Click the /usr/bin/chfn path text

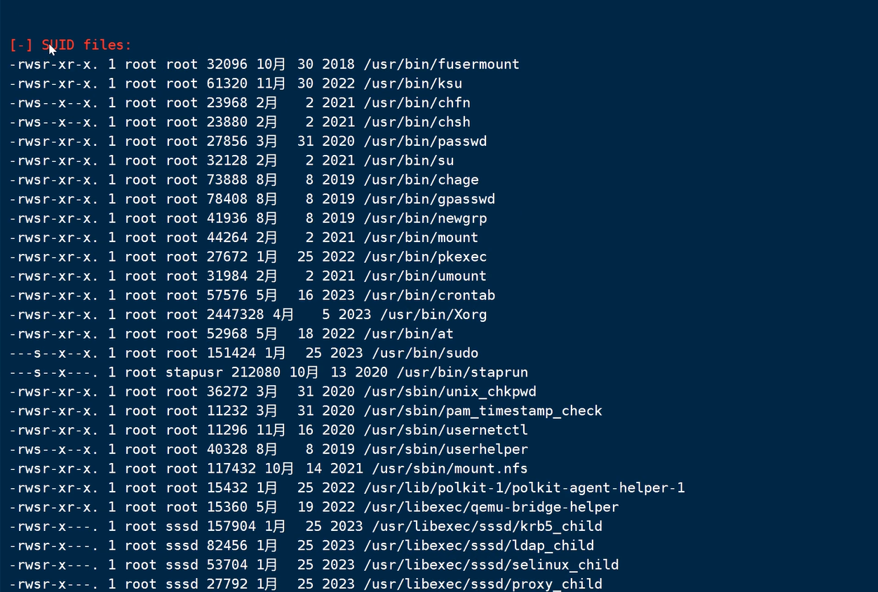point(417,103)
